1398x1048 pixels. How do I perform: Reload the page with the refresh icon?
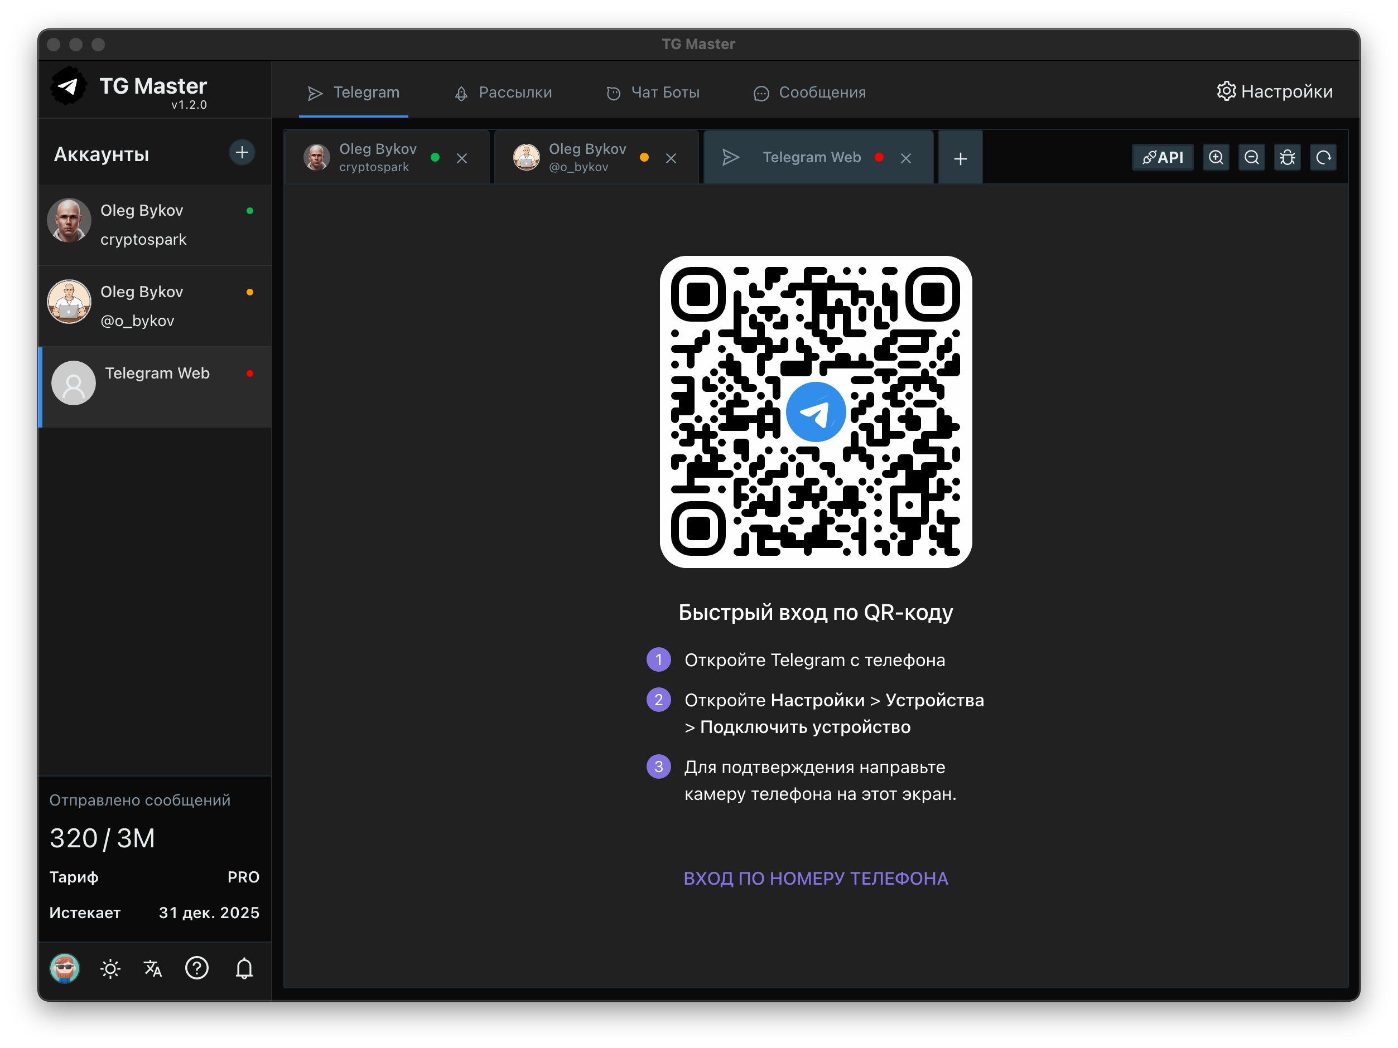coord(1323,157)
